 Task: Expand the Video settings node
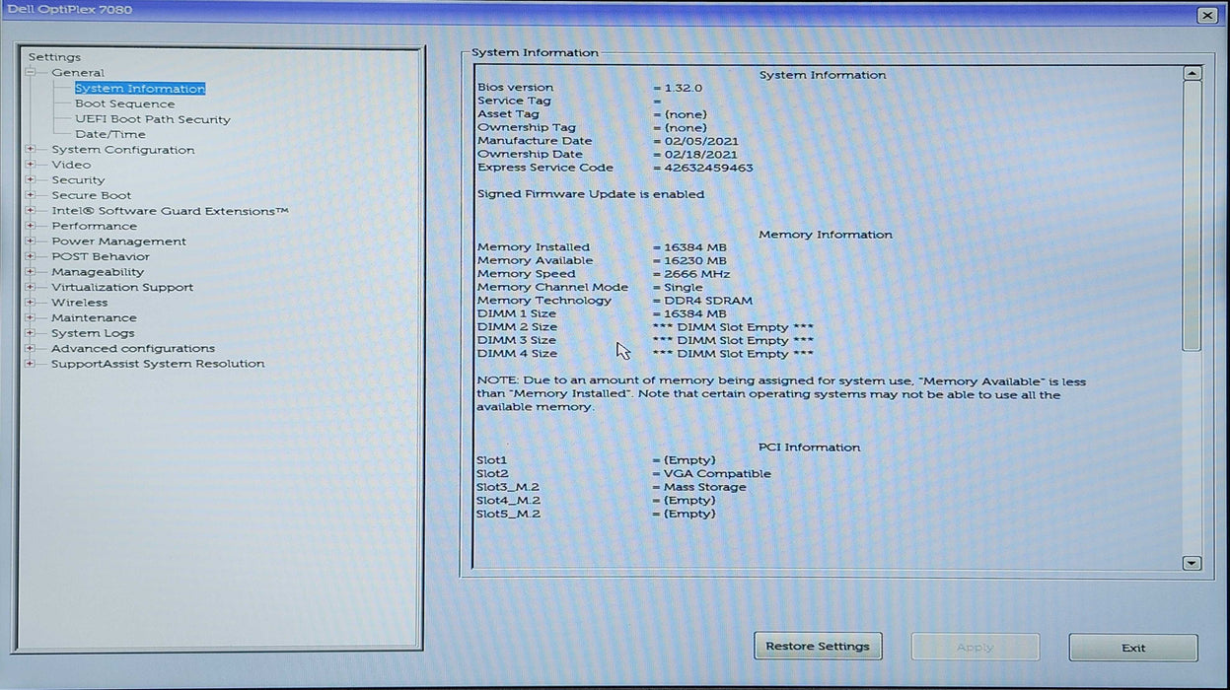tap(31, 165)
